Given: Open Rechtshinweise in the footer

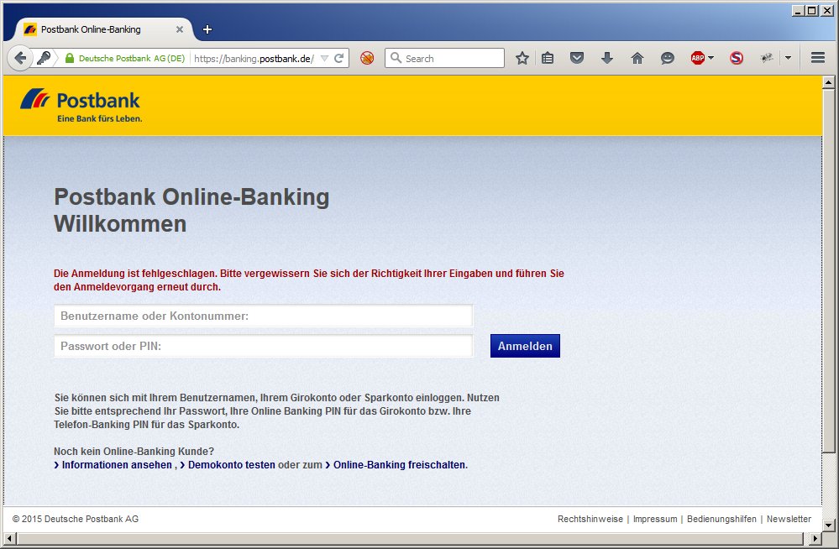Looking at the screenshot, I should coord(590,519).
